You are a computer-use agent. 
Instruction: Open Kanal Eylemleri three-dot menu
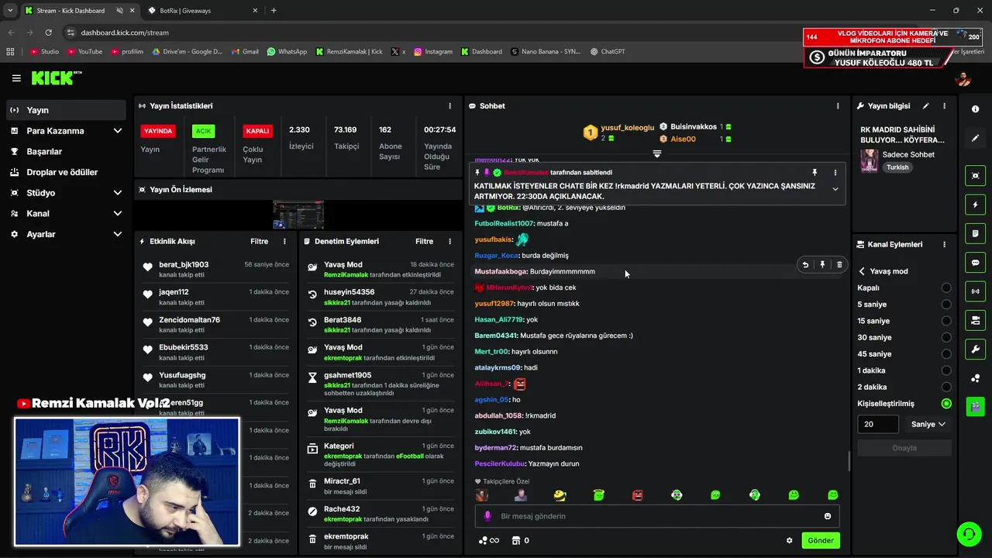944,244
